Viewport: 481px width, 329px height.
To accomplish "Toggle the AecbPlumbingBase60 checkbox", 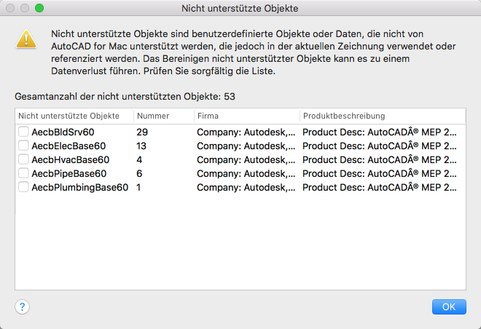I will [24, 187].
